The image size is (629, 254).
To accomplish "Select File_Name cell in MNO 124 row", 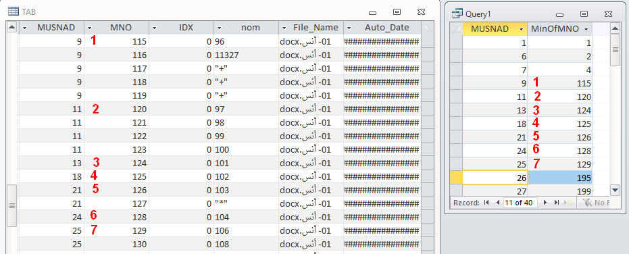I will (311, 163).
